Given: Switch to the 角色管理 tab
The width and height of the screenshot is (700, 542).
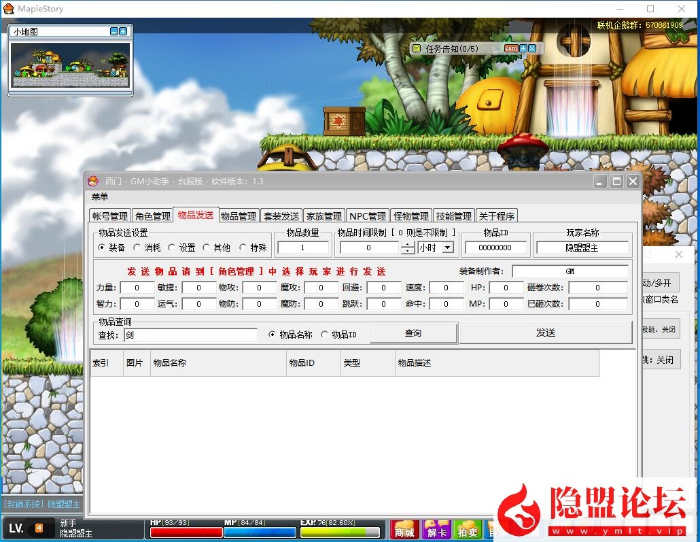Looking at the screenshot, I should click(x=152, y=216).
